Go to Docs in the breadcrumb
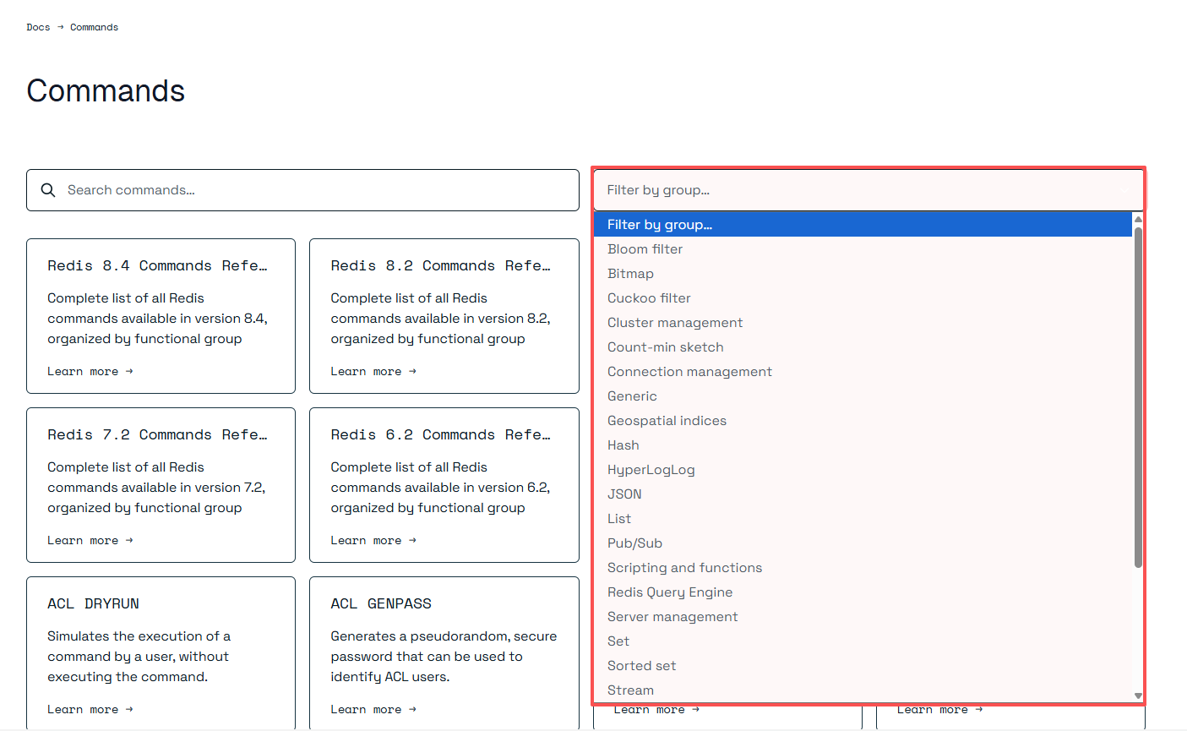1187x731 pixels. click(x=38, y=27)
